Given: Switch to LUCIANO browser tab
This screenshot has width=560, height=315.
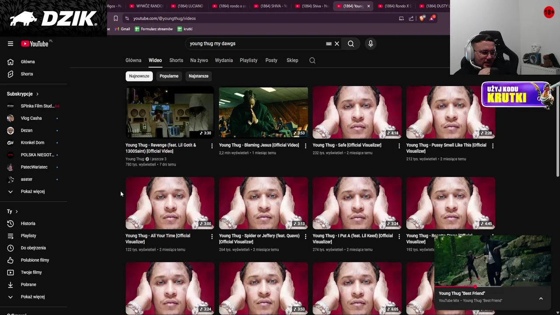Looking at the screenshot, I should (187, 6).
